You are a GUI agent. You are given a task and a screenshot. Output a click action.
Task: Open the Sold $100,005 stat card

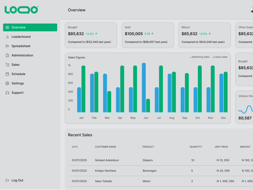point(148,35)
